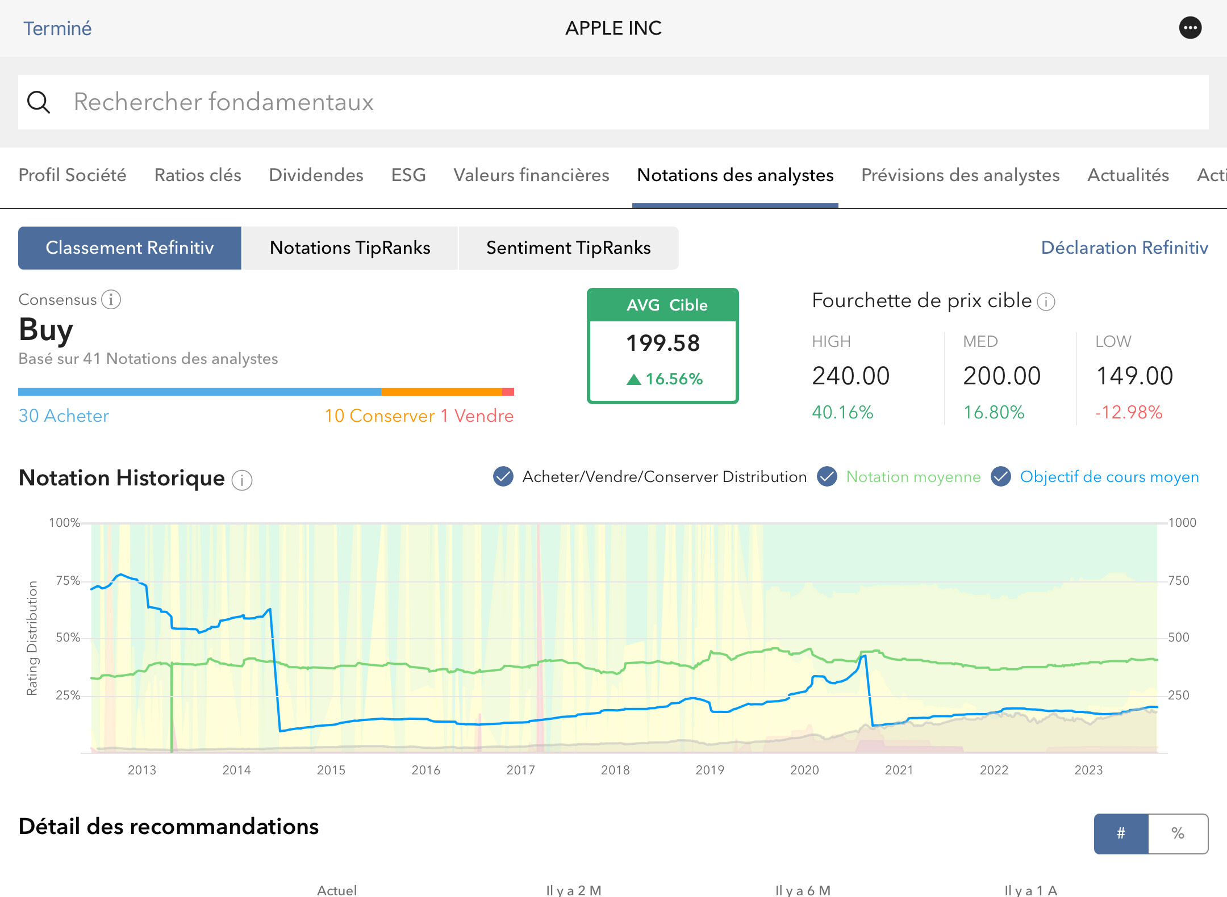Click 'Actuel' column header

click(337, 890)
